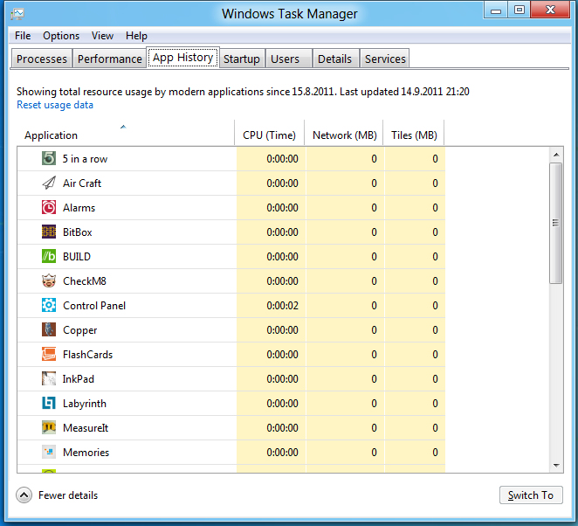Minimize the Task Manager window

tap(496, 10)
